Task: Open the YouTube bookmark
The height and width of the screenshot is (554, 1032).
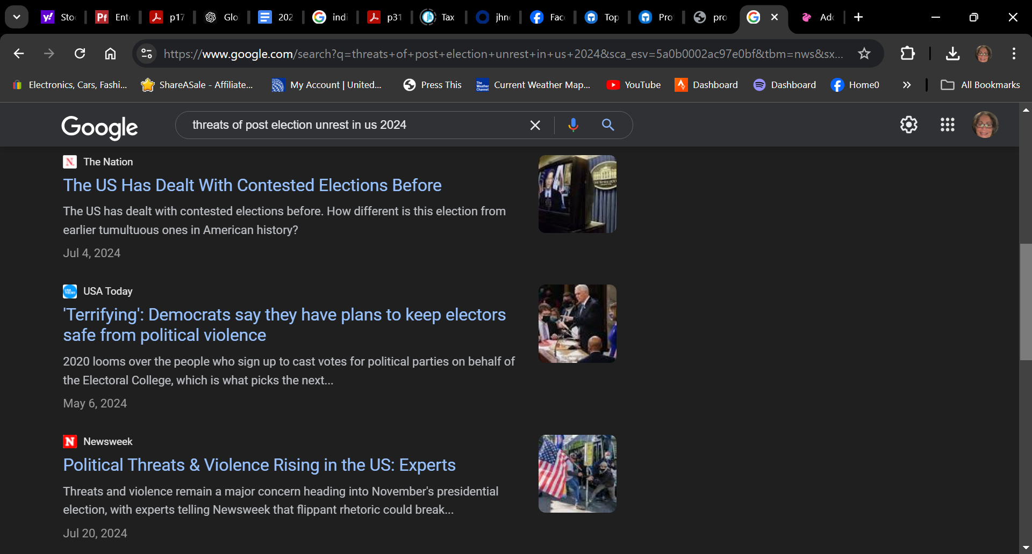Action: (633, 85)
